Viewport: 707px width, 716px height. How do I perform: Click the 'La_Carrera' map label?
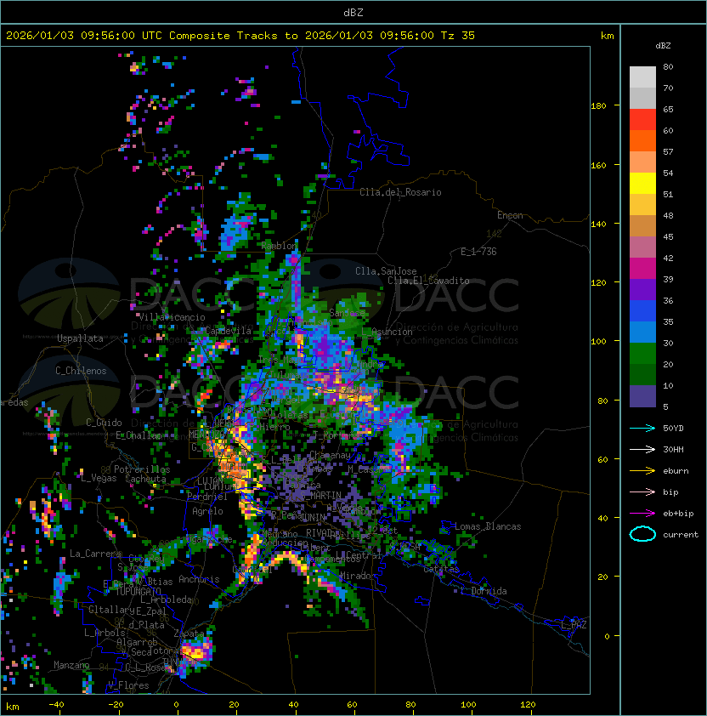[95, 554]
